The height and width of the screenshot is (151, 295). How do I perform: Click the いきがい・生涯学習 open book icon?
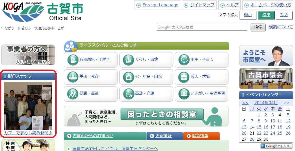click(x=184, y=94)
